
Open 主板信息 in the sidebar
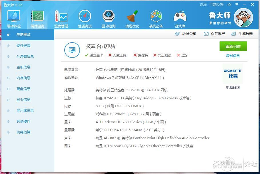point(28,67)
